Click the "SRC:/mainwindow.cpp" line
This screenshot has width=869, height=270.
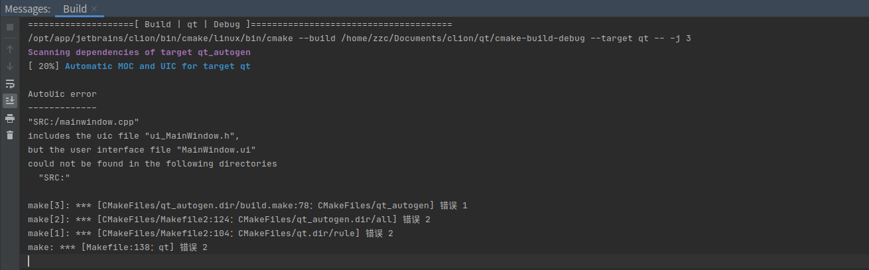[84, 122]
